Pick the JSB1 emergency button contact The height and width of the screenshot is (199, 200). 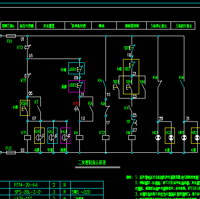[80, 69]
